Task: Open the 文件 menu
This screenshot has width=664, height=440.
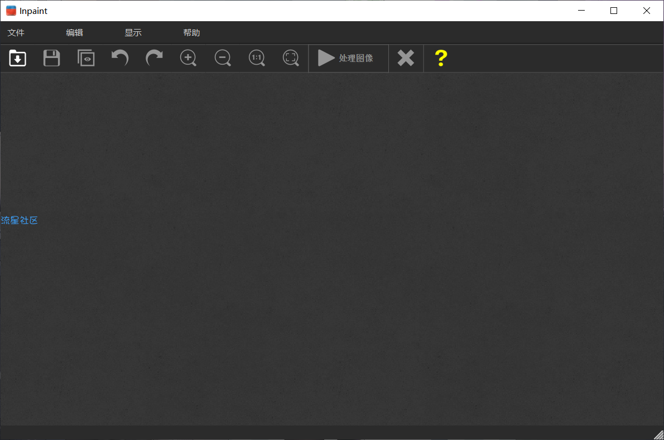Action: click(16, 32)
